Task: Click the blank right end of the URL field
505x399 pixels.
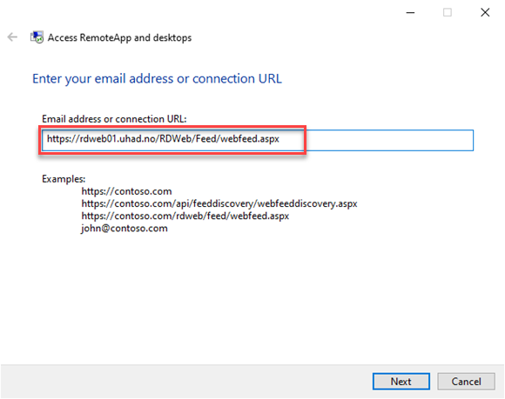Action: pyautogui.click(x=390, y=140)
